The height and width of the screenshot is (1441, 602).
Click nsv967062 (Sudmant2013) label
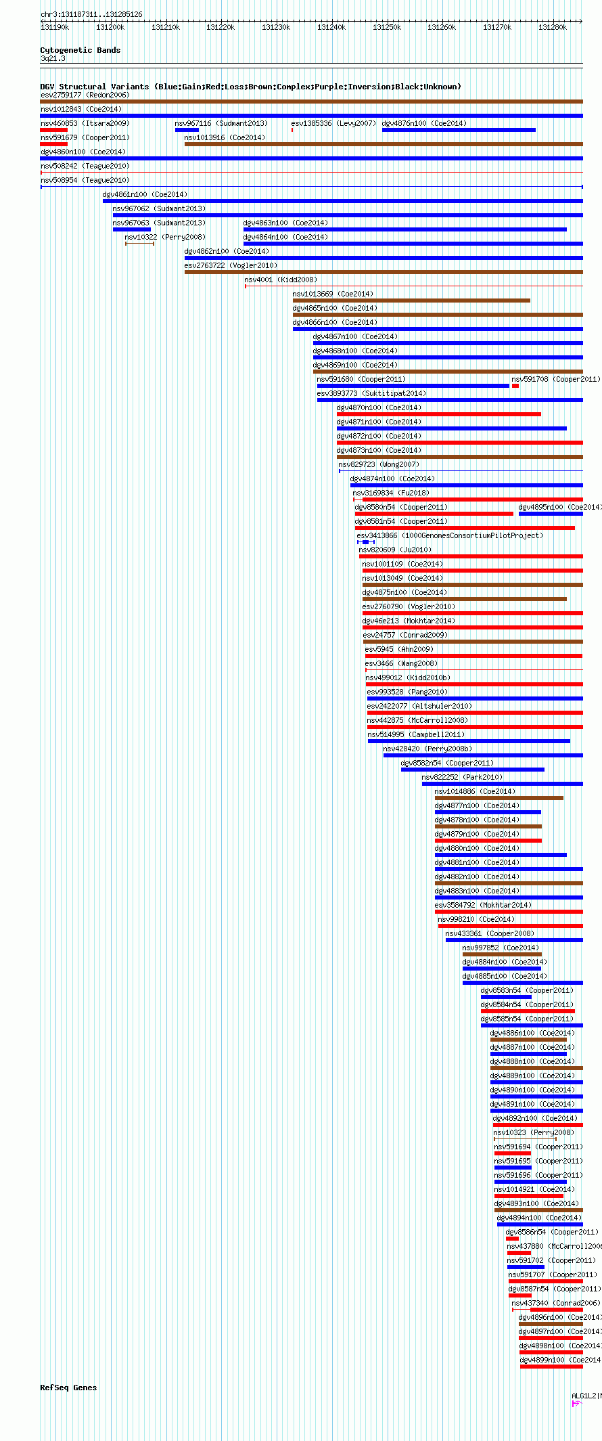[159, 208]
